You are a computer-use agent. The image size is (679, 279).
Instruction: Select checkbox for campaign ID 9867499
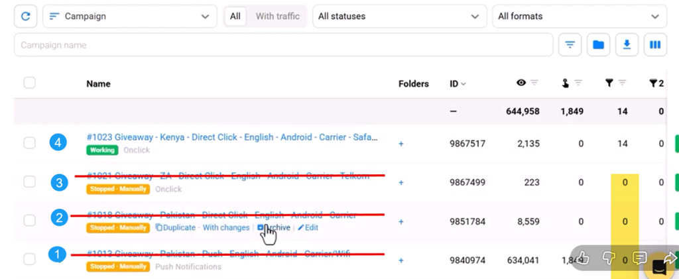[x=29, y=182]
